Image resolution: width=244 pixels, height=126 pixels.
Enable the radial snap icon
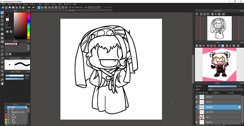tap(53, 7)
